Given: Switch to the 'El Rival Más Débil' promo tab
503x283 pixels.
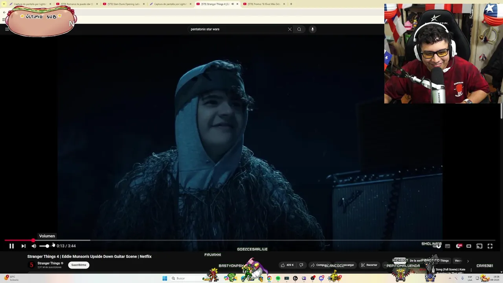Looking at the screenshot, I should coord(264,4).
